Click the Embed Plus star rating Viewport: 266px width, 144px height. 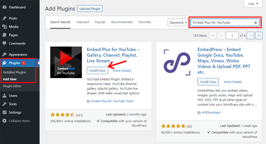click(63, 115)
